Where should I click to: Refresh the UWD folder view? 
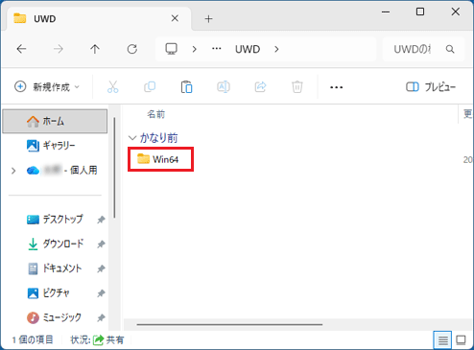[x=132, y=49]
